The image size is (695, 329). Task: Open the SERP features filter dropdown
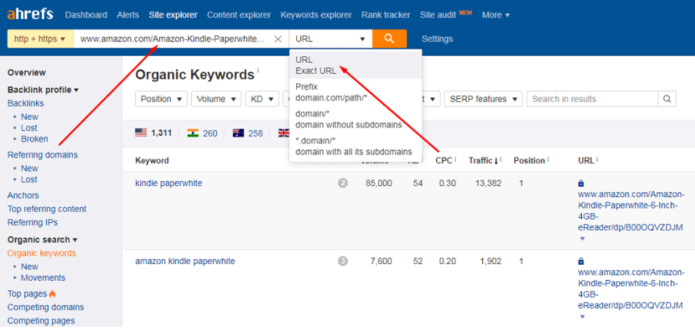click(x=483, y=99)
